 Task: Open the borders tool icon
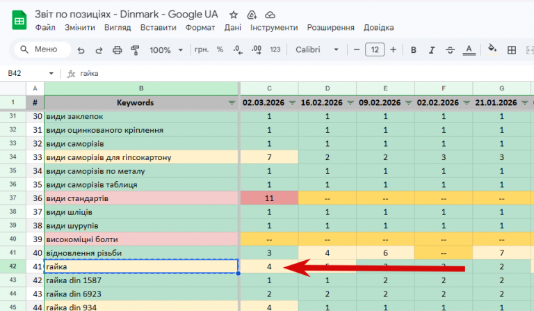(x=512, y=49)
